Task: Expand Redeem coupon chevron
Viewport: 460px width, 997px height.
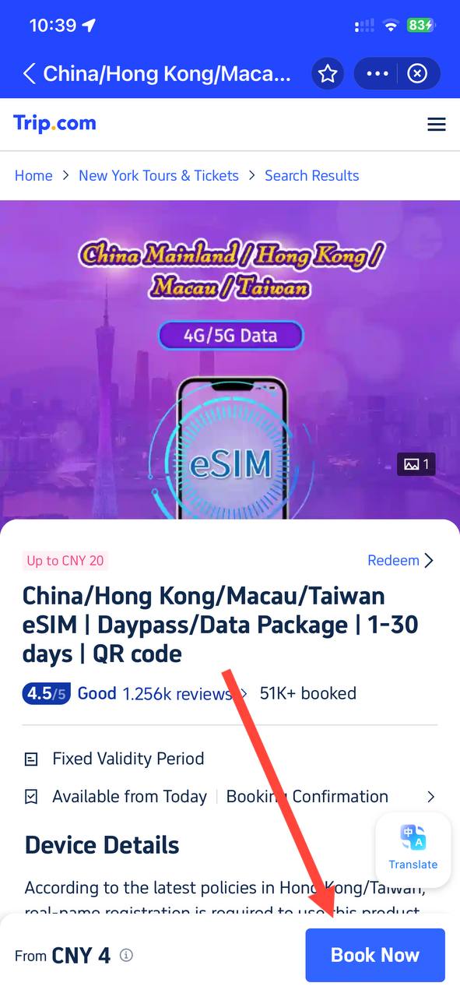Action: 429,560
